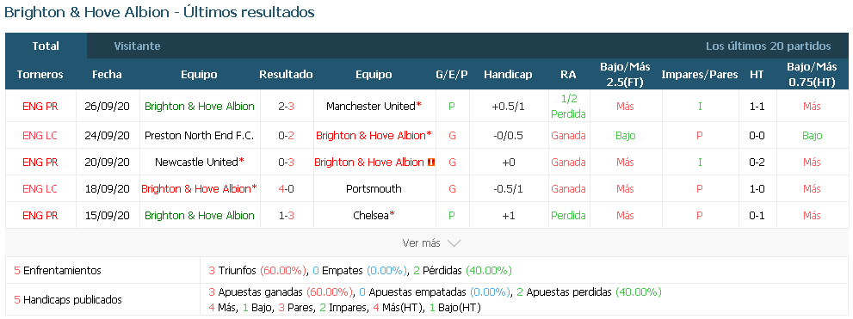Expand the Ver más chevron arrow
Image resolution: width=853 pixels, height=319 pixels.
coord(454,243)
